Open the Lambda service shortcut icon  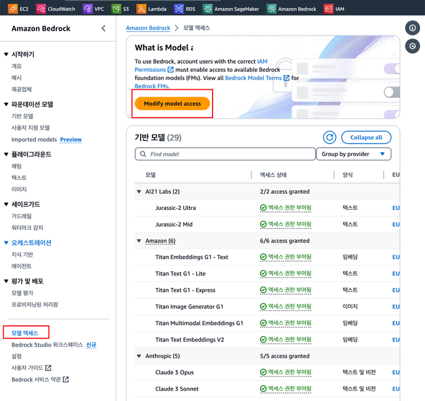tap(141, 9)
